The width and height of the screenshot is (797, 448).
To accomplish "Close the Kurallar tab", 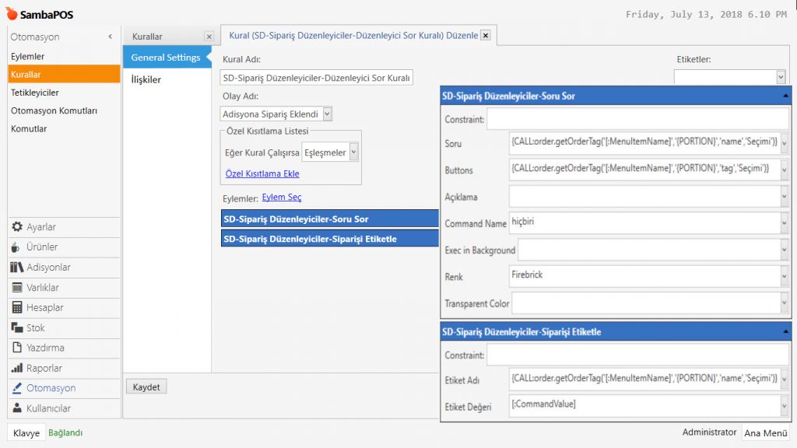I will [209, 37].
